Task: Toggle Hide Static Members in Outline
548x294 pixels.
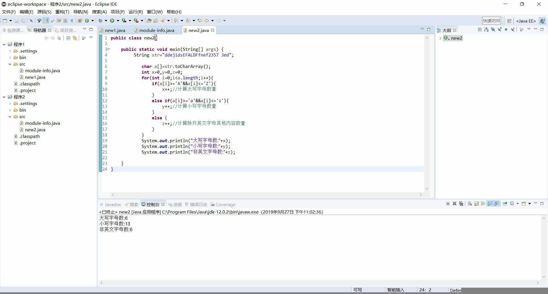Action: 499,30
